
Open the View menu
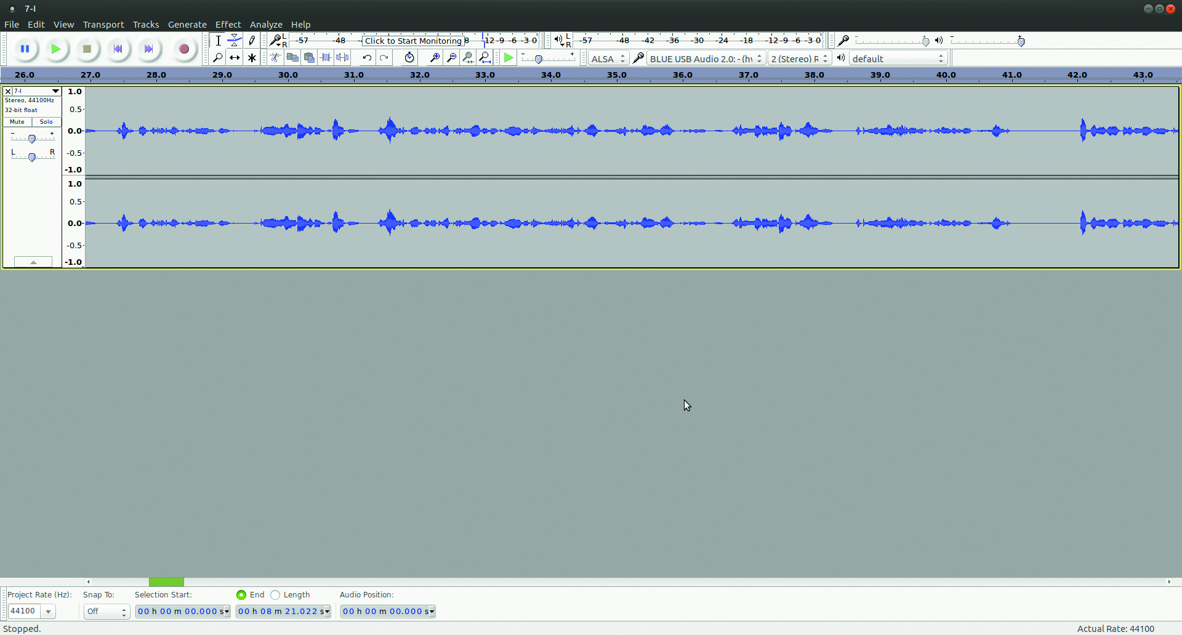[x=63, y=25]
